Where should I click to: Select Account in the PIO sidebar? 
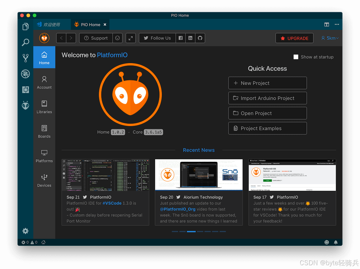coord(44,82)
